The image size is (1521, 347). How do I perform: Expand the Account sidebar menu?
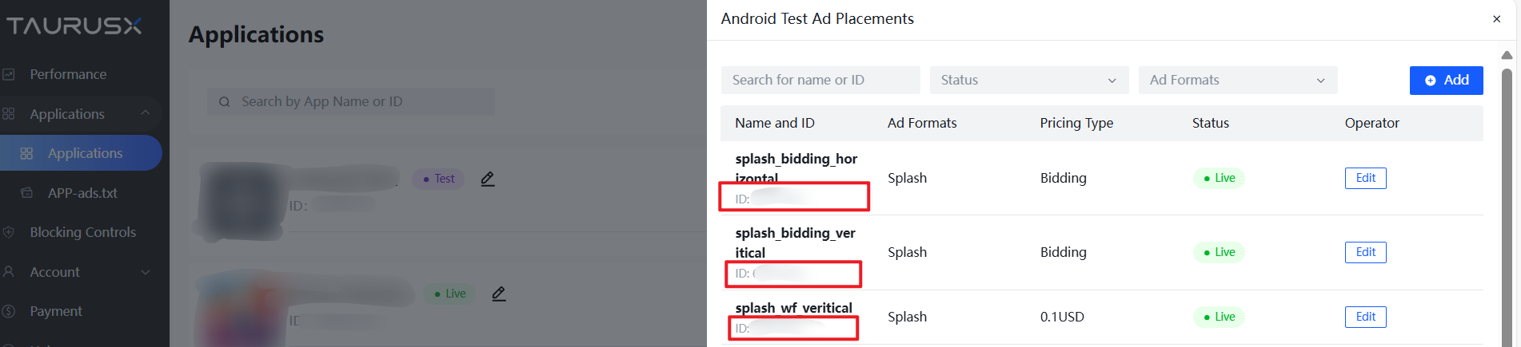coord(145,272)
